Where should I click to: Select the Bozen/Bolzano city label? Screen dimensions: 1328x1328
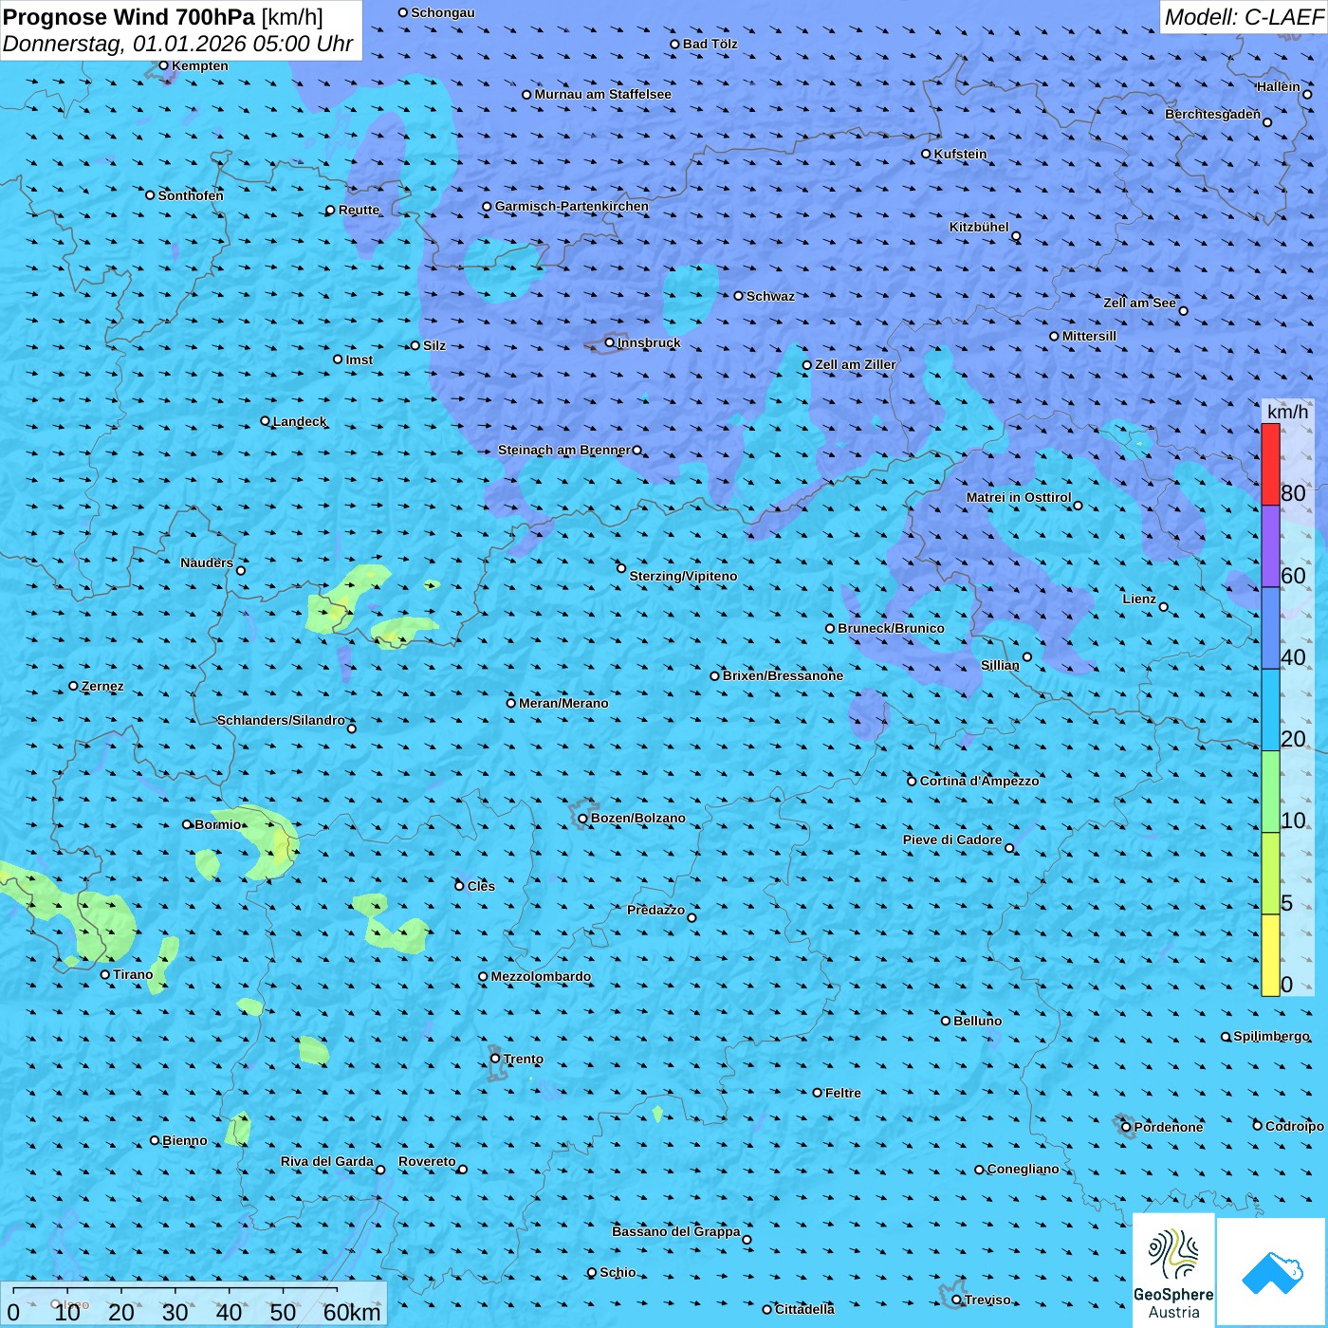[637, 818]
